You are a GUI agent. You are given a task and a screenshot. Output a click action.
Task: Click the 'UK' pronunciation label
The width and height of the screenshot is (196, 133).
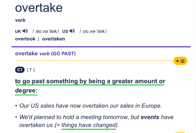pyautogui.click(x=18, y=31)
